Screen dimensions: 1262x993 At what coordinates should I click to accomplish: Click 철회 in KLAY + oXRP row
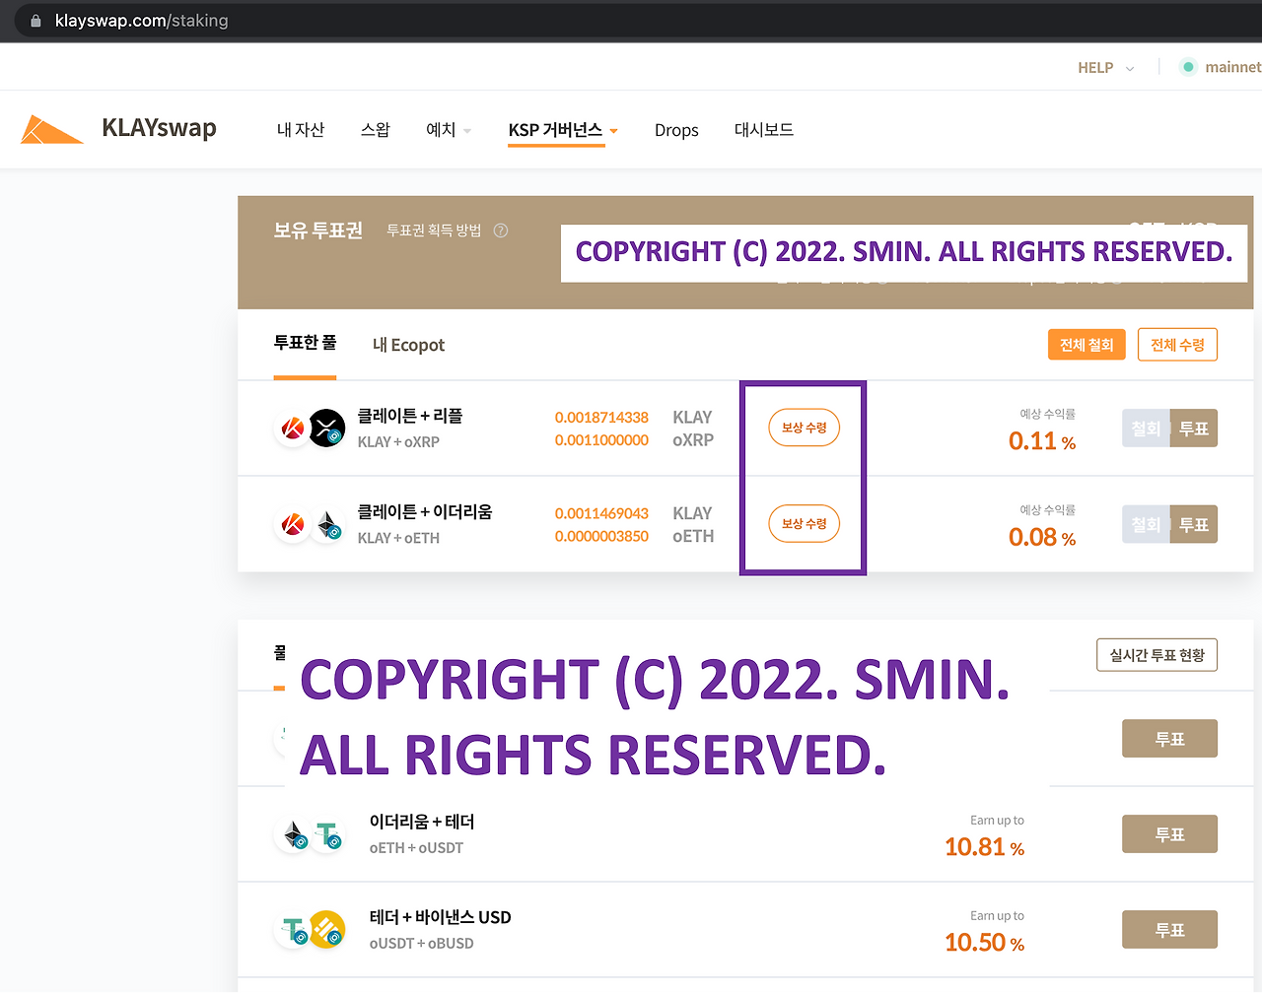point(1146,429)
